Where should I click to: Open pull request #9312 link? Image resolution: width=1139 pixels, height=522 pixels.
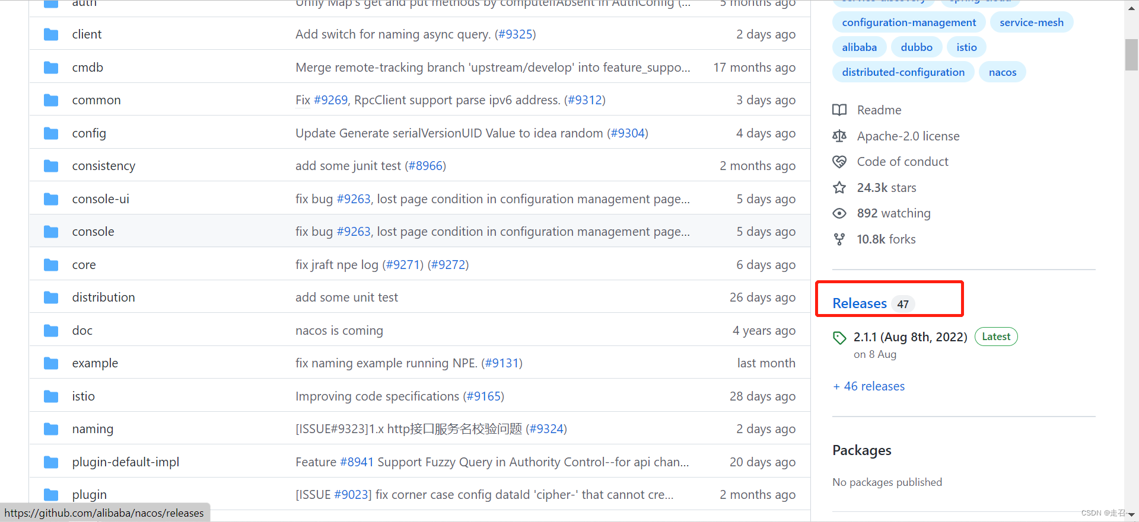(584, 100)
